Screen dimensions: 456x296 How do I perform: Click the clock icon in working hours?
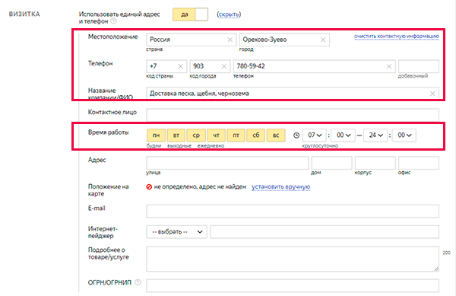point(296,135)
